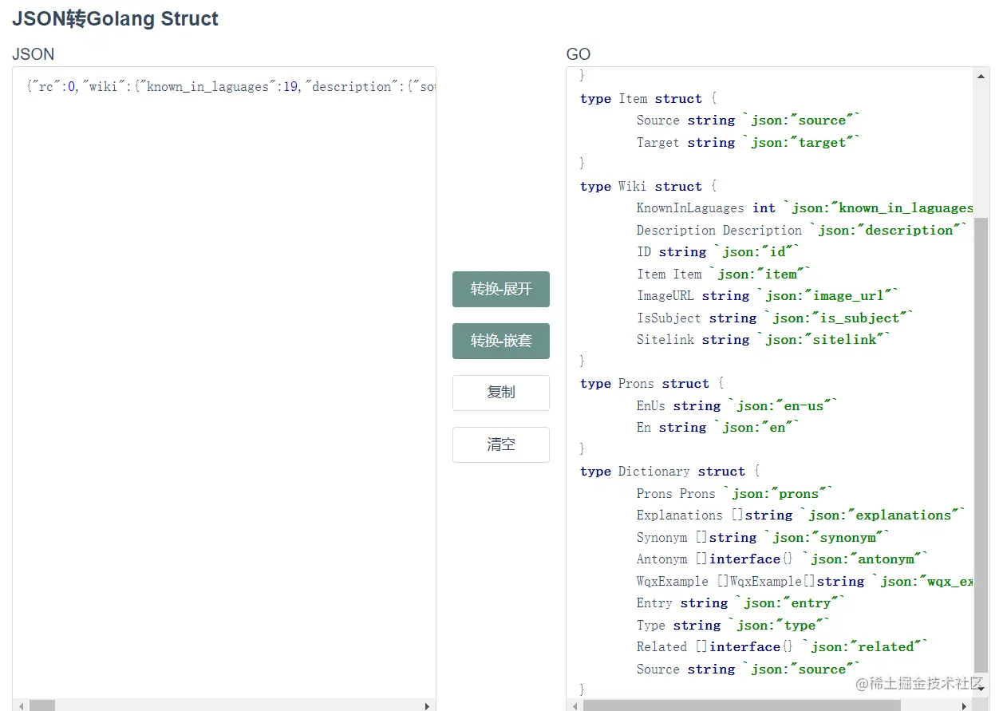Viewport: 1003px width, 711px height.
Task: Click the "type Wiki struct" line
Action: pyautogui.click(x=648, y=187)
